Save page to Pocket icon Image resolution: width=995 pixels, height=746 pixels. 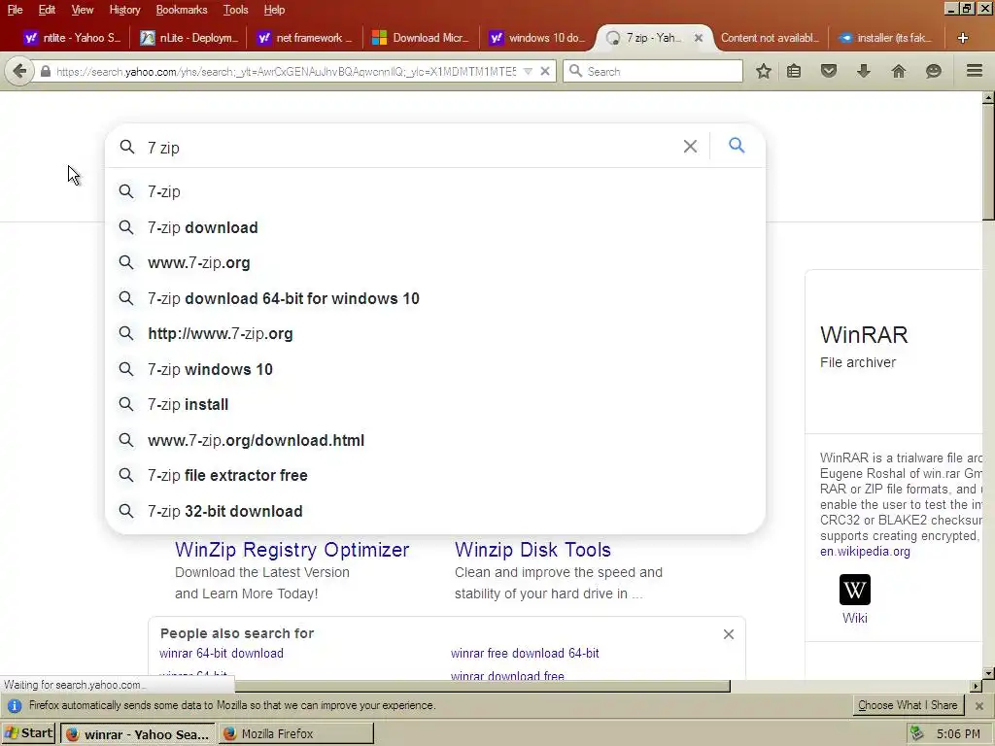tap(829, 71)
